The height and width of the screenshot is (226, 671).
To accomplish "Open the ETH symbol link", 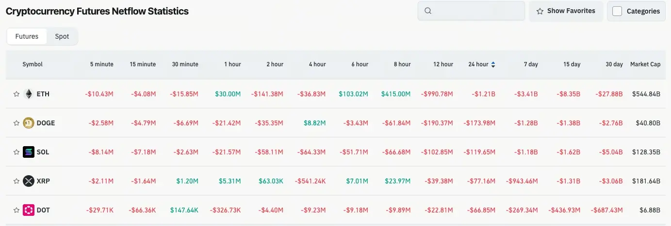I will click(x=43, y=94).
